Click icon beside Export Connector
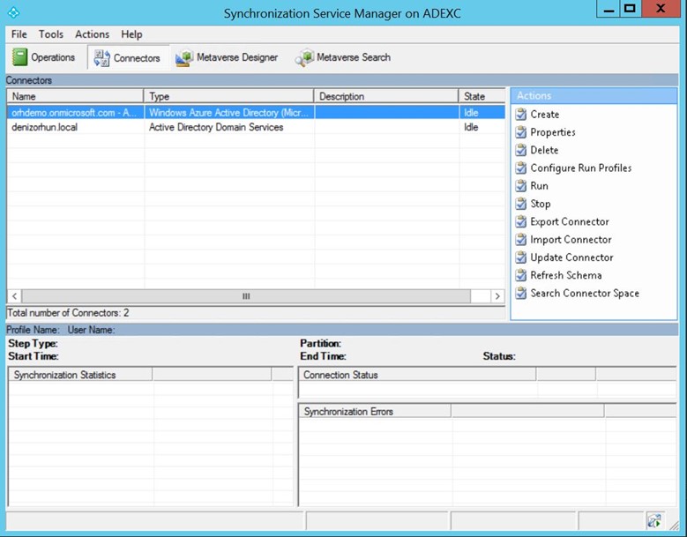This screenshot has width=687, height=537. [x=521, y=221]
